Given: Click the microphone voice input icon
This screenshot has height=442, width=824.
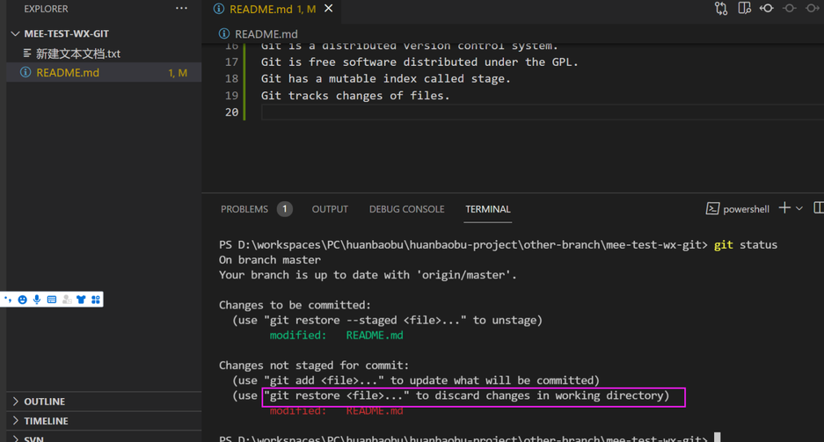Looking at the screenshot, I should point(37,300).
